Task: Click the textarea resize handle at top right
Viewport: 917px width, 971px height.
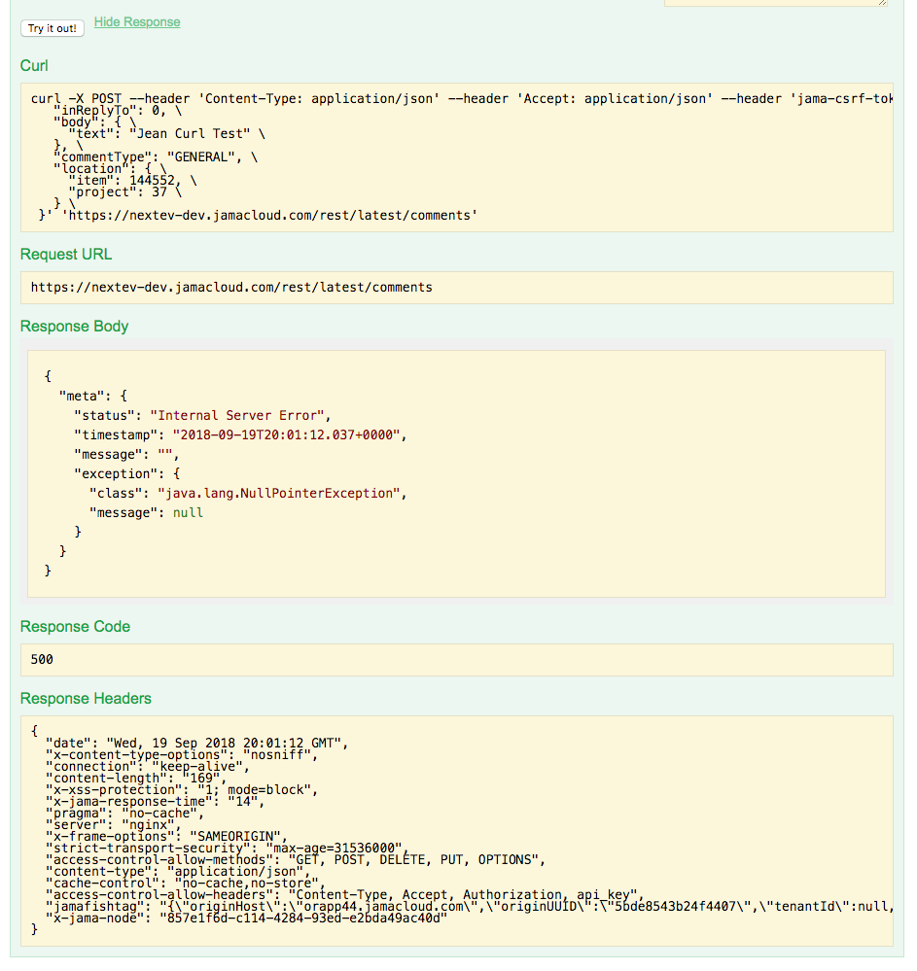Action: coord(882,3)
